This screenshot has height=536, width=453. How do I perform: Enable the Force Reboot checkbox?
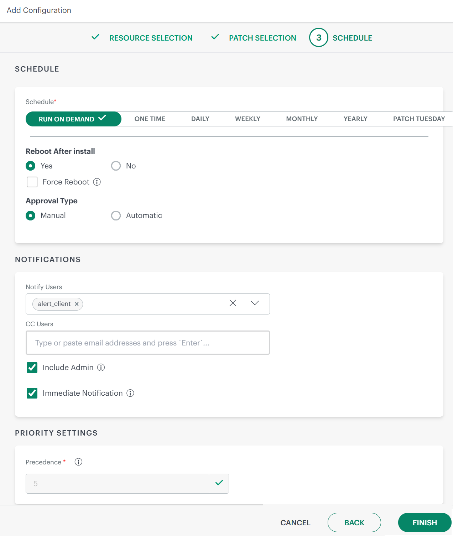click(32, 182)
